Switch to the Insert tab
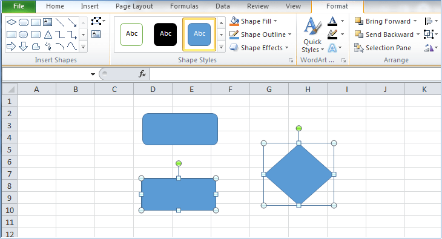This screenshot has height=239, width=442. (x=90, y=6)
